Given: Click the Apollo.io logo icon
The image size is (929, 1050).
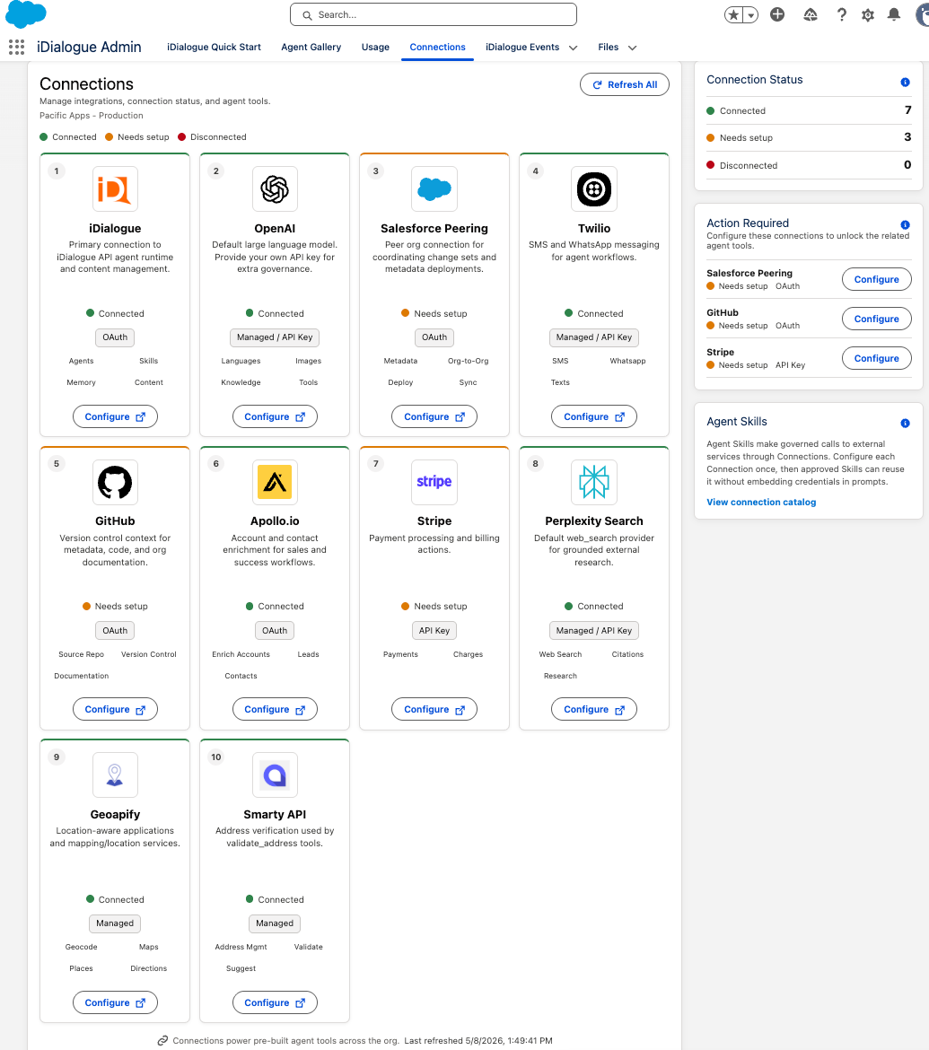Looking at the screenshot, I should click(x=275, y=482).
